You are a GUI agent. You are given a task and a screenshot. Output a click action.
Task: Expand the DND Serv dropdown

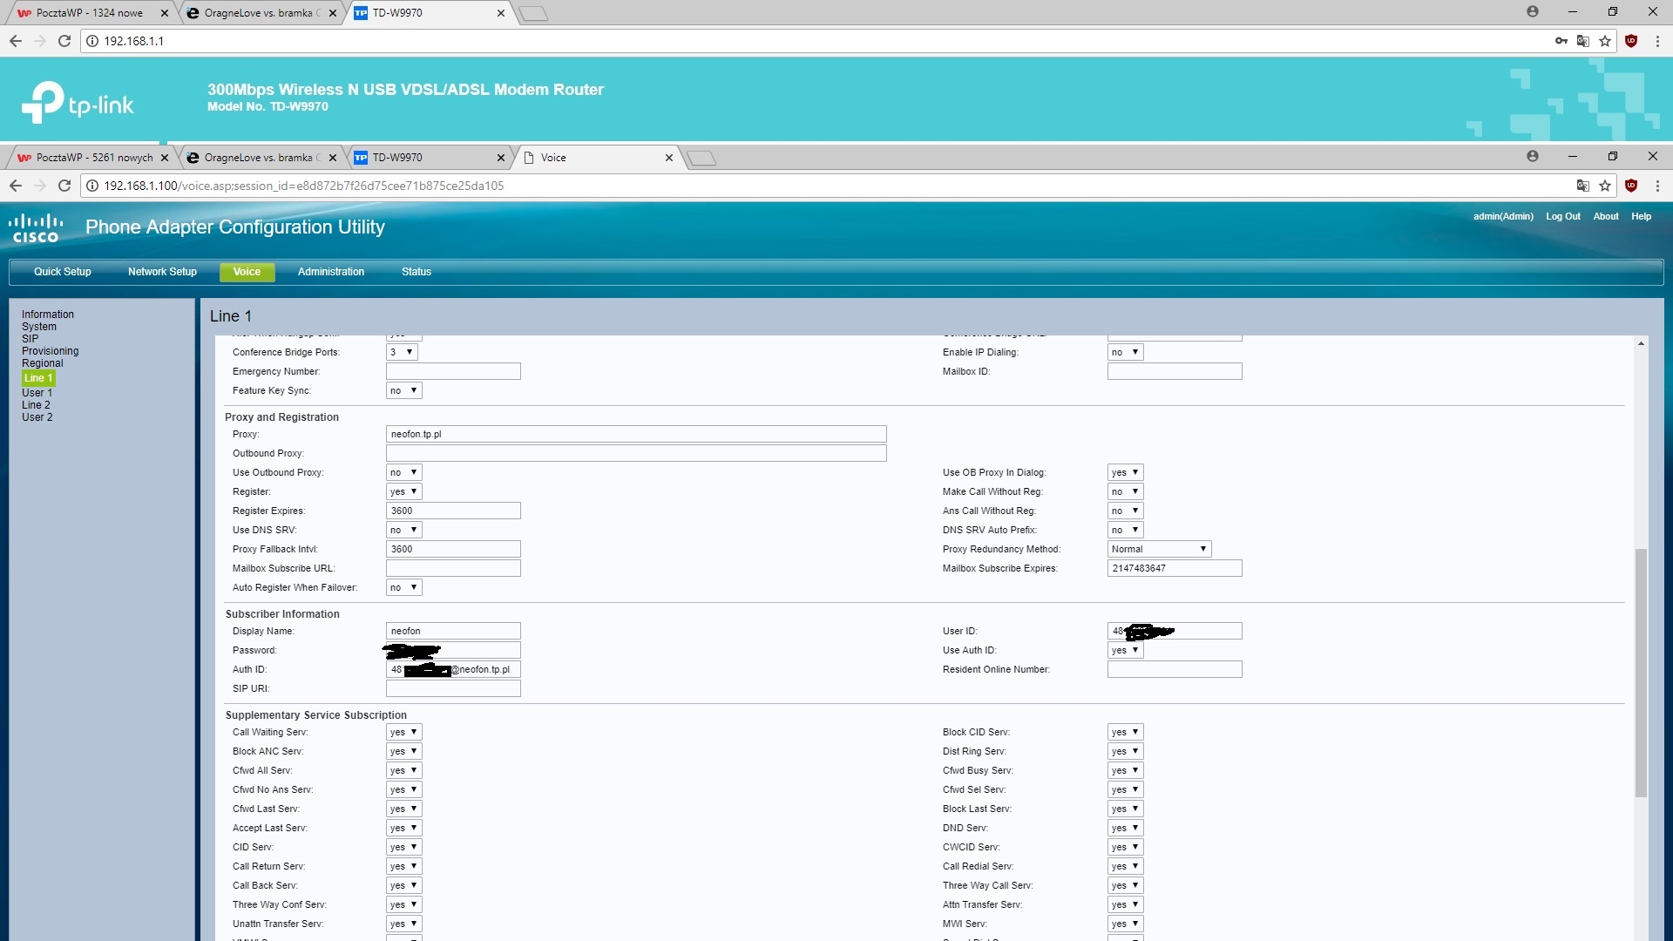point(1125,828)
